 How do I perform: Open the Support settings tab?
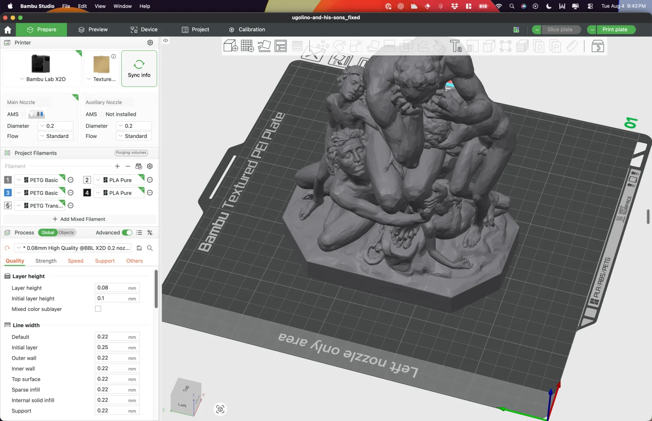pyautogui.click(x=105, y=261)
